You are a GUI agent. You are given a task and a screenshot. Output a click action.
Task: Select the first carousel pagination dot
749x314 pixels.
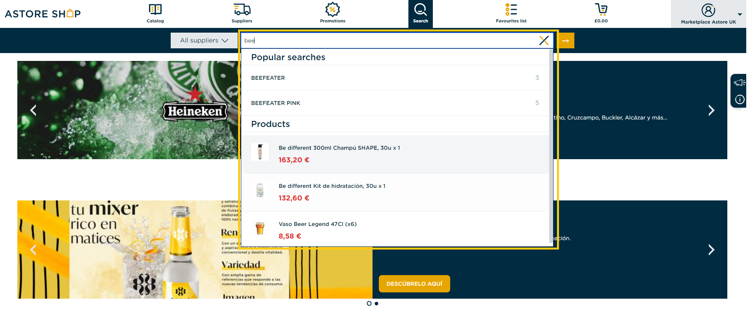(369, 303)
